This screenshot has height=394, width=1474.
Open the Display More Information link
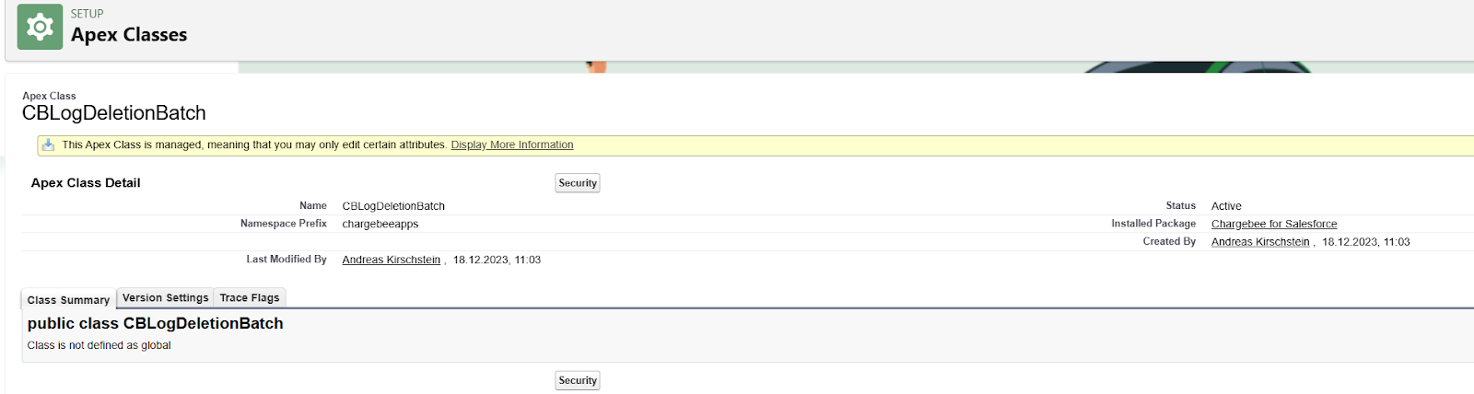point(511,145)
